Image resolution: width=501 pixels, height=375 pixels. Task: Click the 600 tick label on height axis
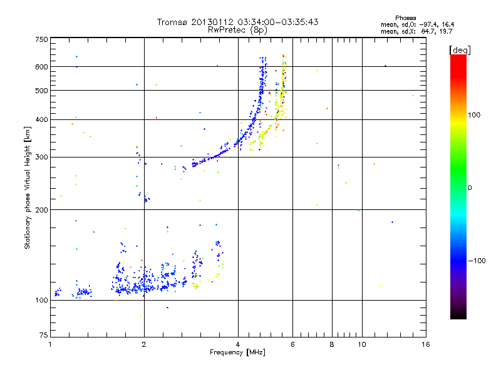click(x=41, y=67)
